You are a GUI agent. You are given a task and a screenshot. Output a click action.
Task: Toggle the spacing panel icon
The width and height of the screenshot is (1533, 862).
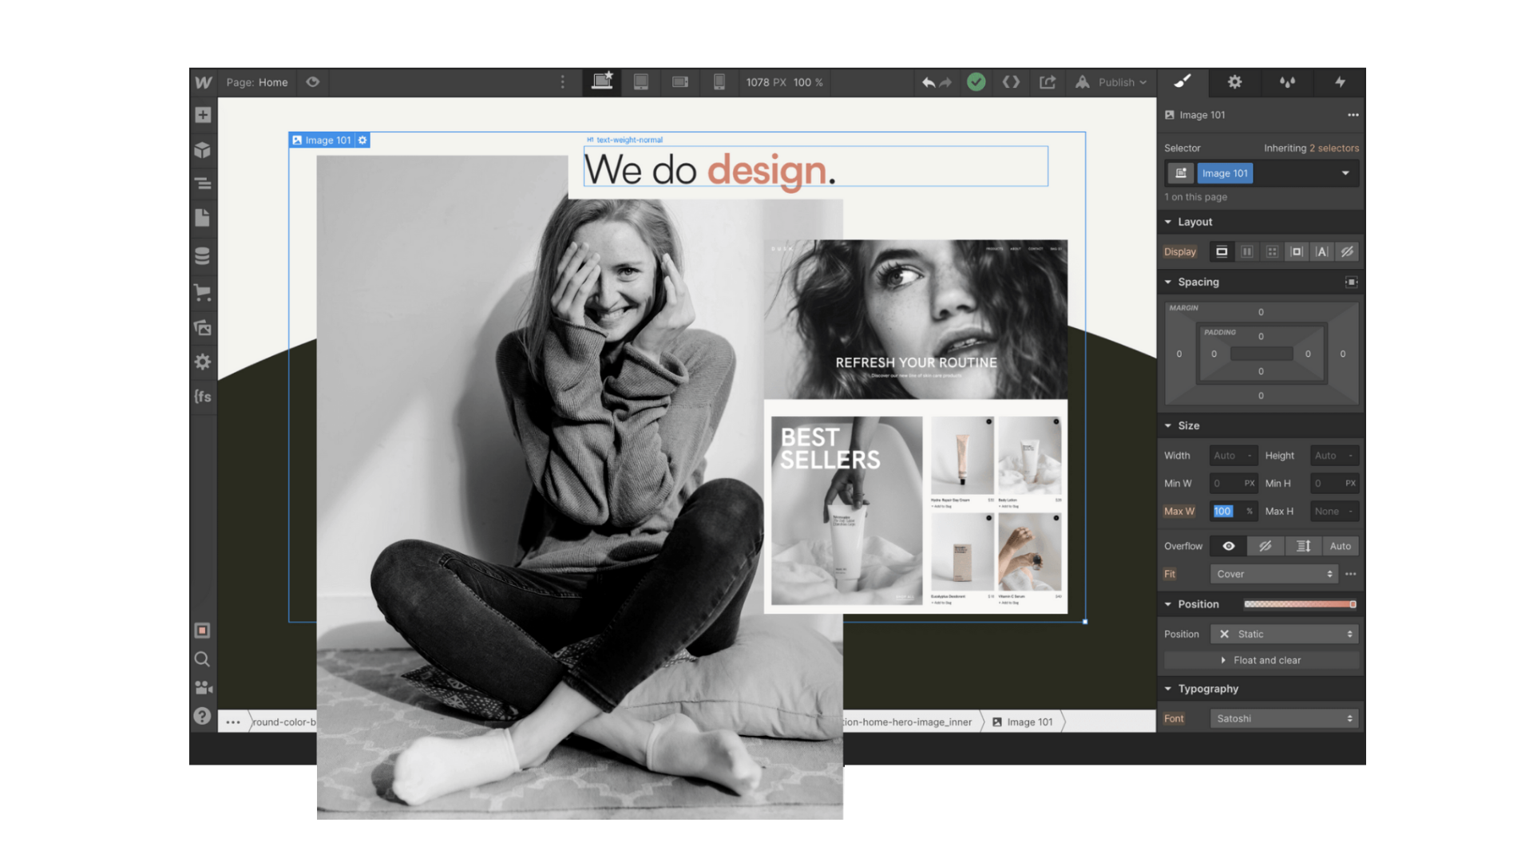[x=1351, y=282]
